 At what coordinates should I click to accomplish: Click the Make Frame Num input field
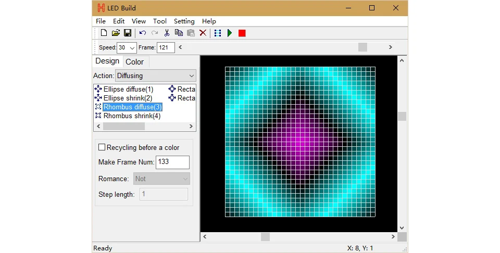point(172,162)
